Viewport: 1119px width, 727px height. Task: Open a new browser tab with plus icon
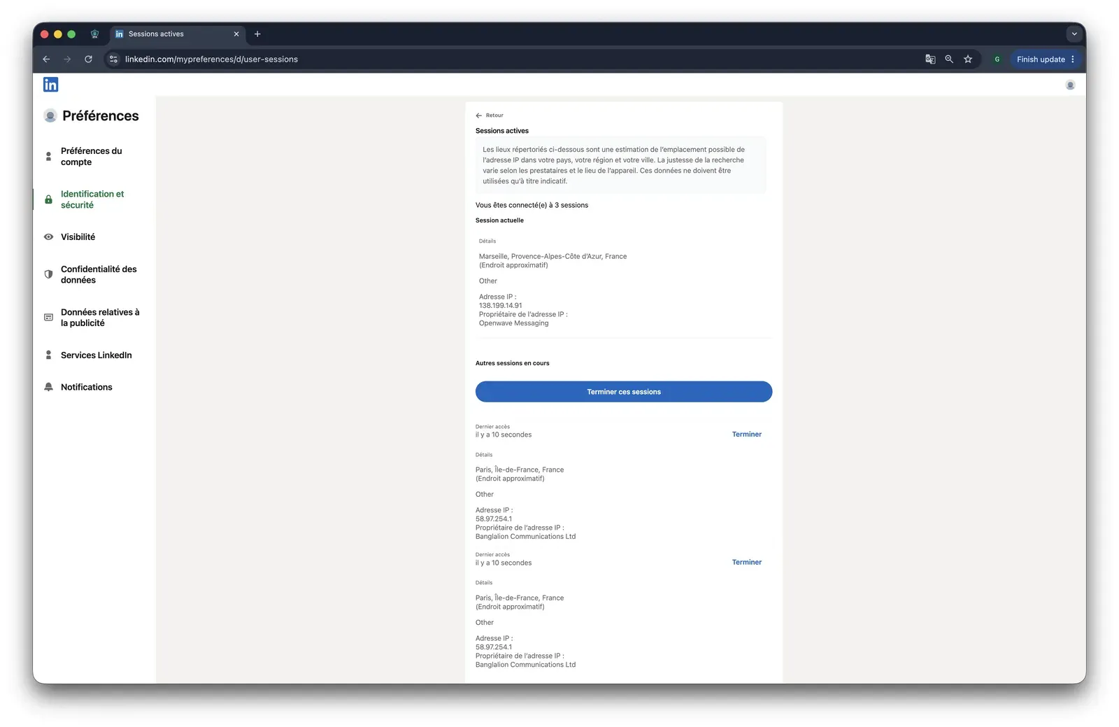click(x=257, y=34)
